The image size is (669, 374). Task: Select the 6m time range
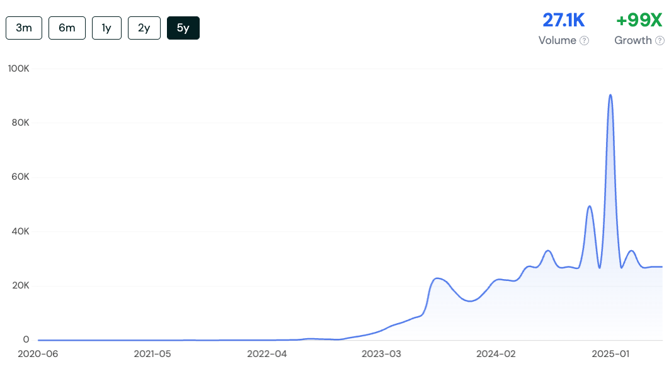[67, 28]
